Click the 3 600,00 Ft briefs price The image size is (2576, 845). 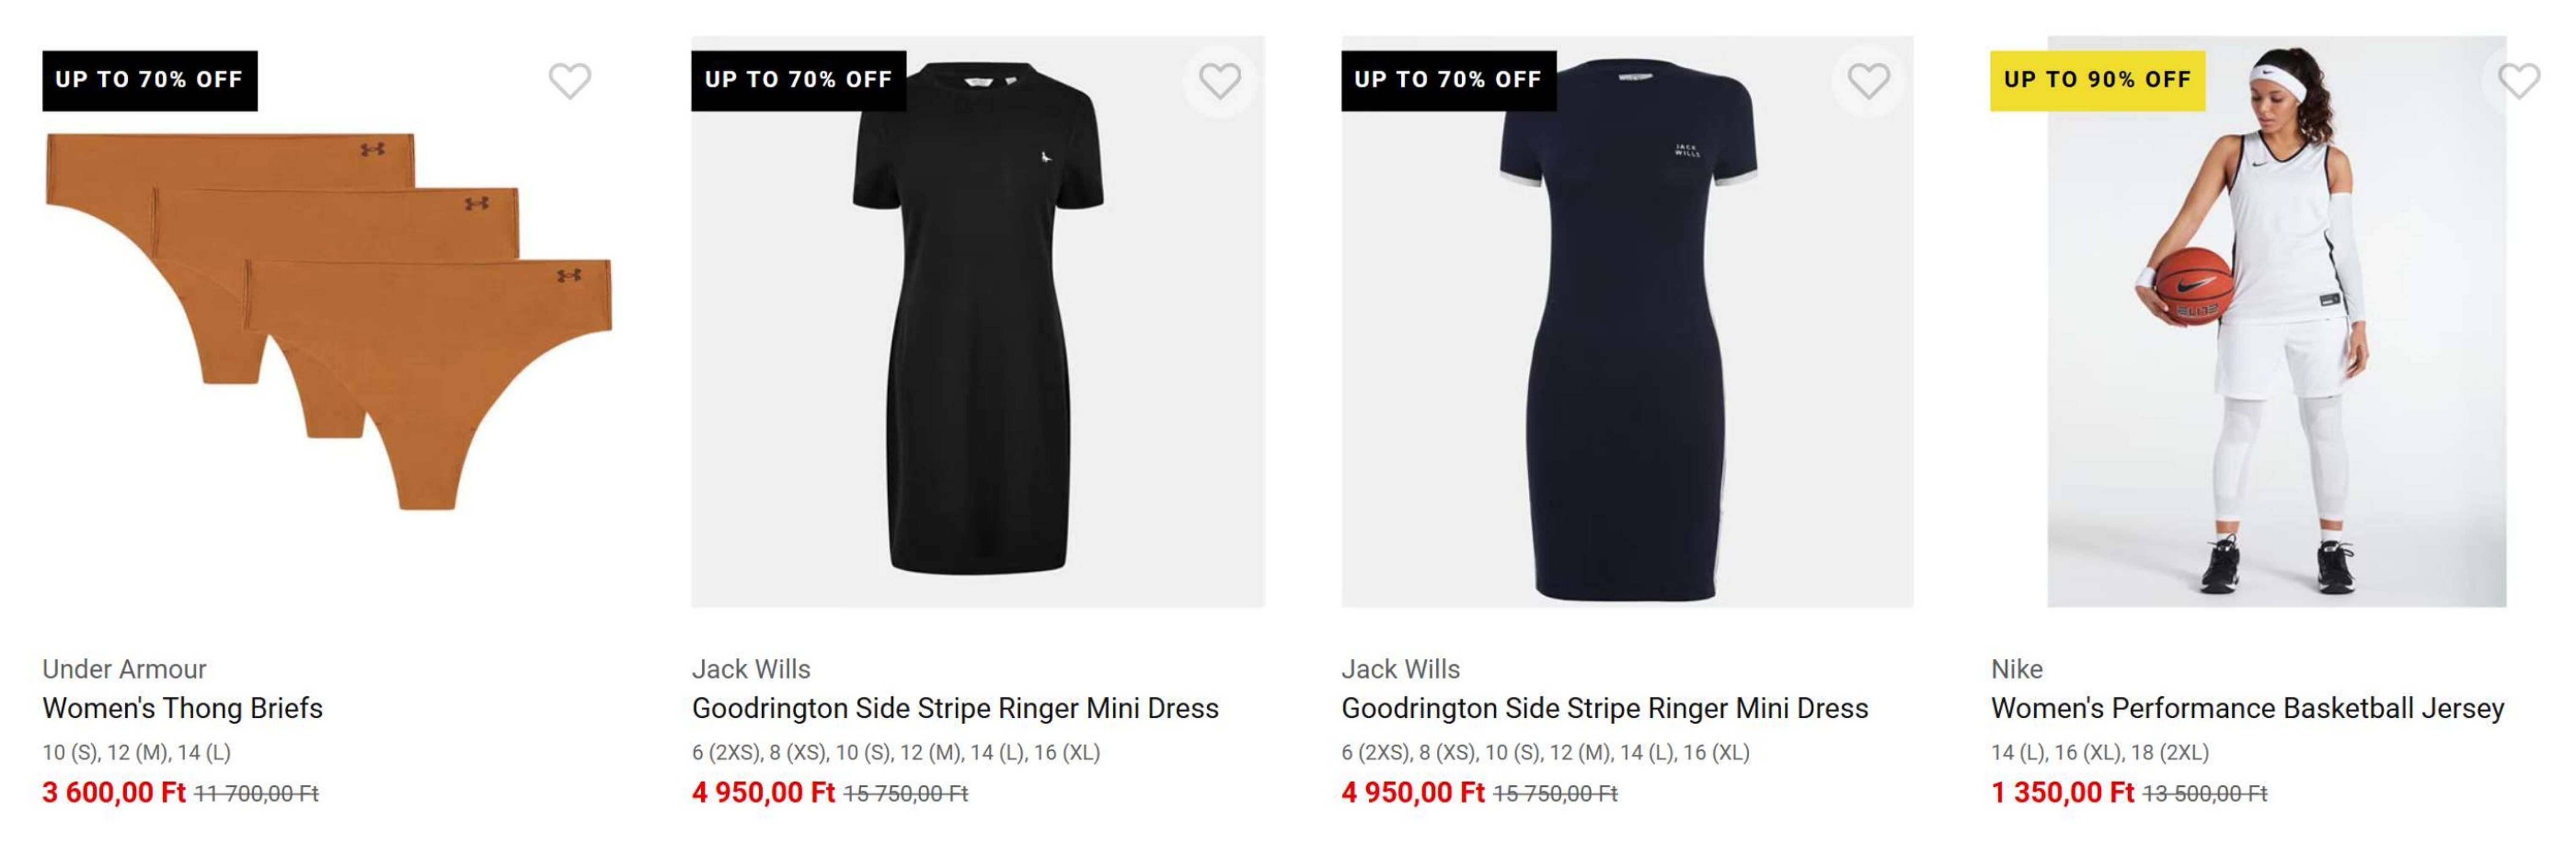point(114,793)
